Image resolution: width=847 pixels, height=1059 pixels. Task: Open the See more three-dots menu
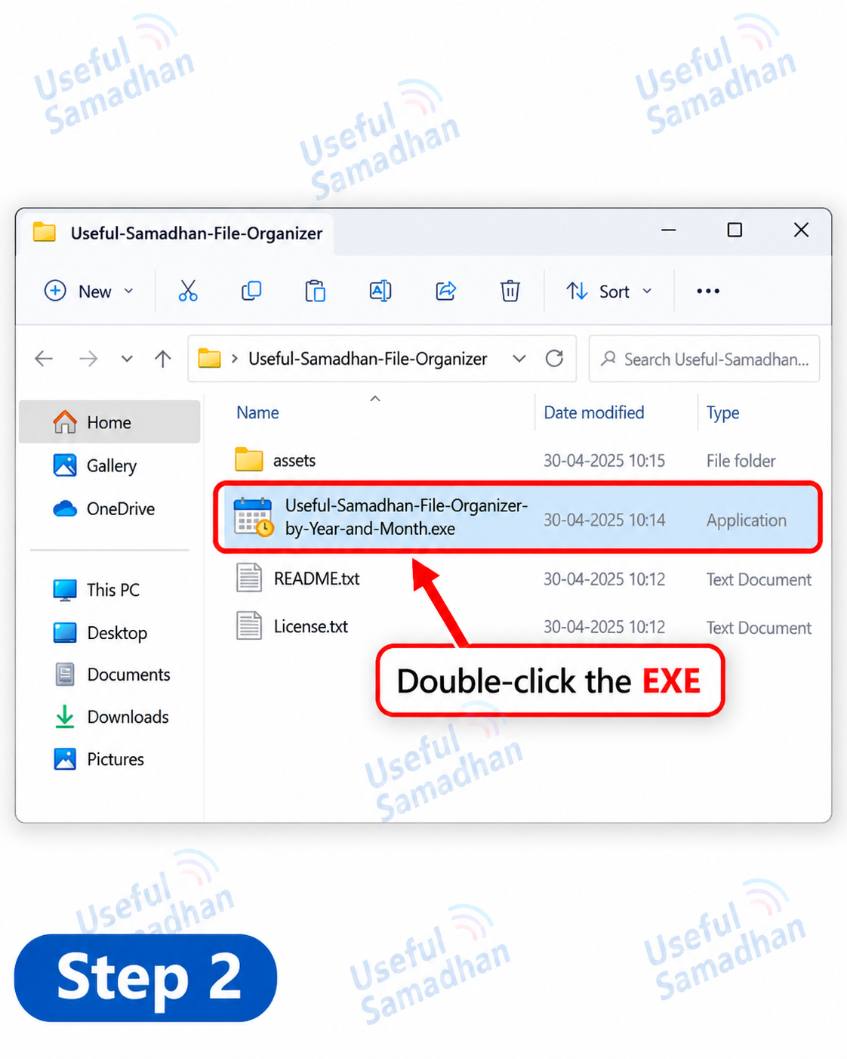click(x=708, y=291)
